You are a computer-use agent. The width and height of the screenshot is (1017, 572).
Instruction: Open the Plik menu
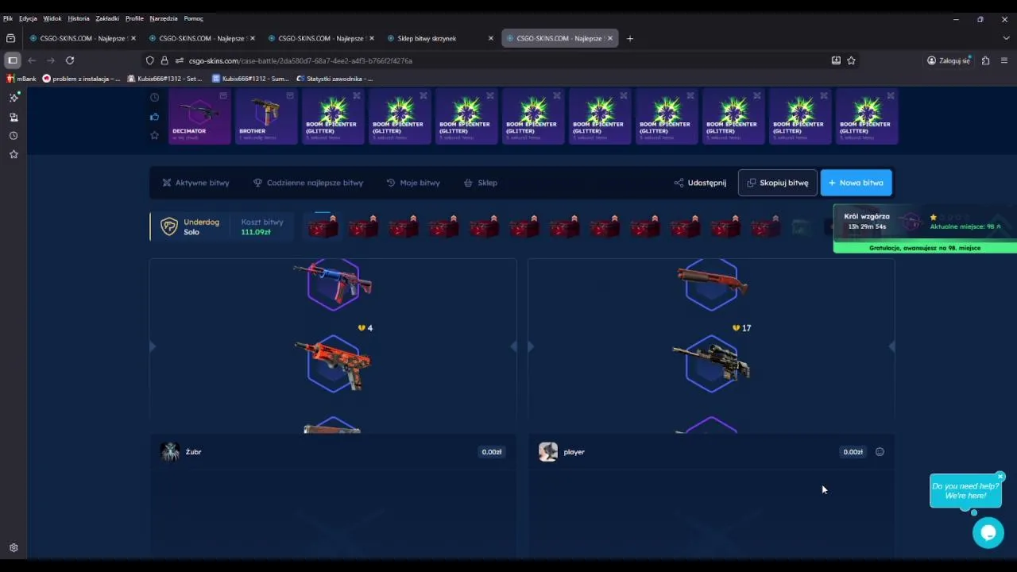pyautogui.click(x=8, y=18)
